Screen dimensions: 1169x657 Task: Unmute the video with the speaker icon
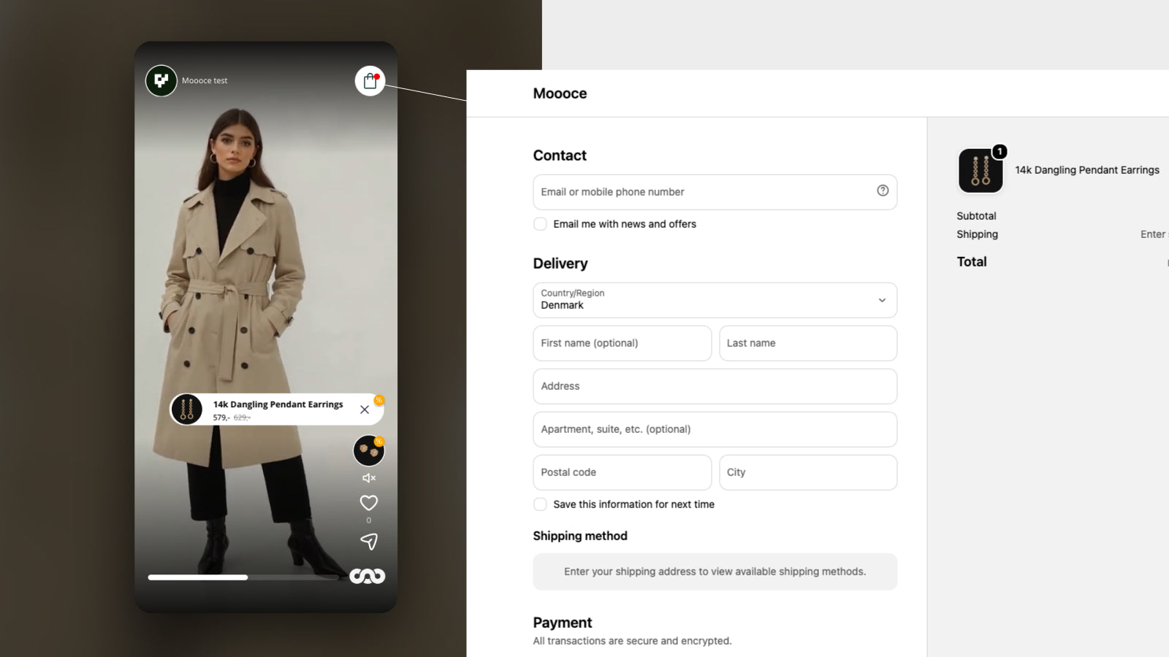pos(369,478)
